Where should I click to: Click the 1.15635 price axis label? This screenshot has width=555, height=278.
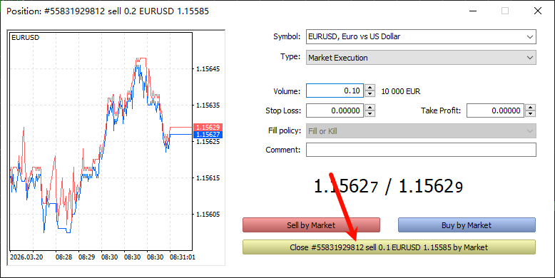(208, 105)
